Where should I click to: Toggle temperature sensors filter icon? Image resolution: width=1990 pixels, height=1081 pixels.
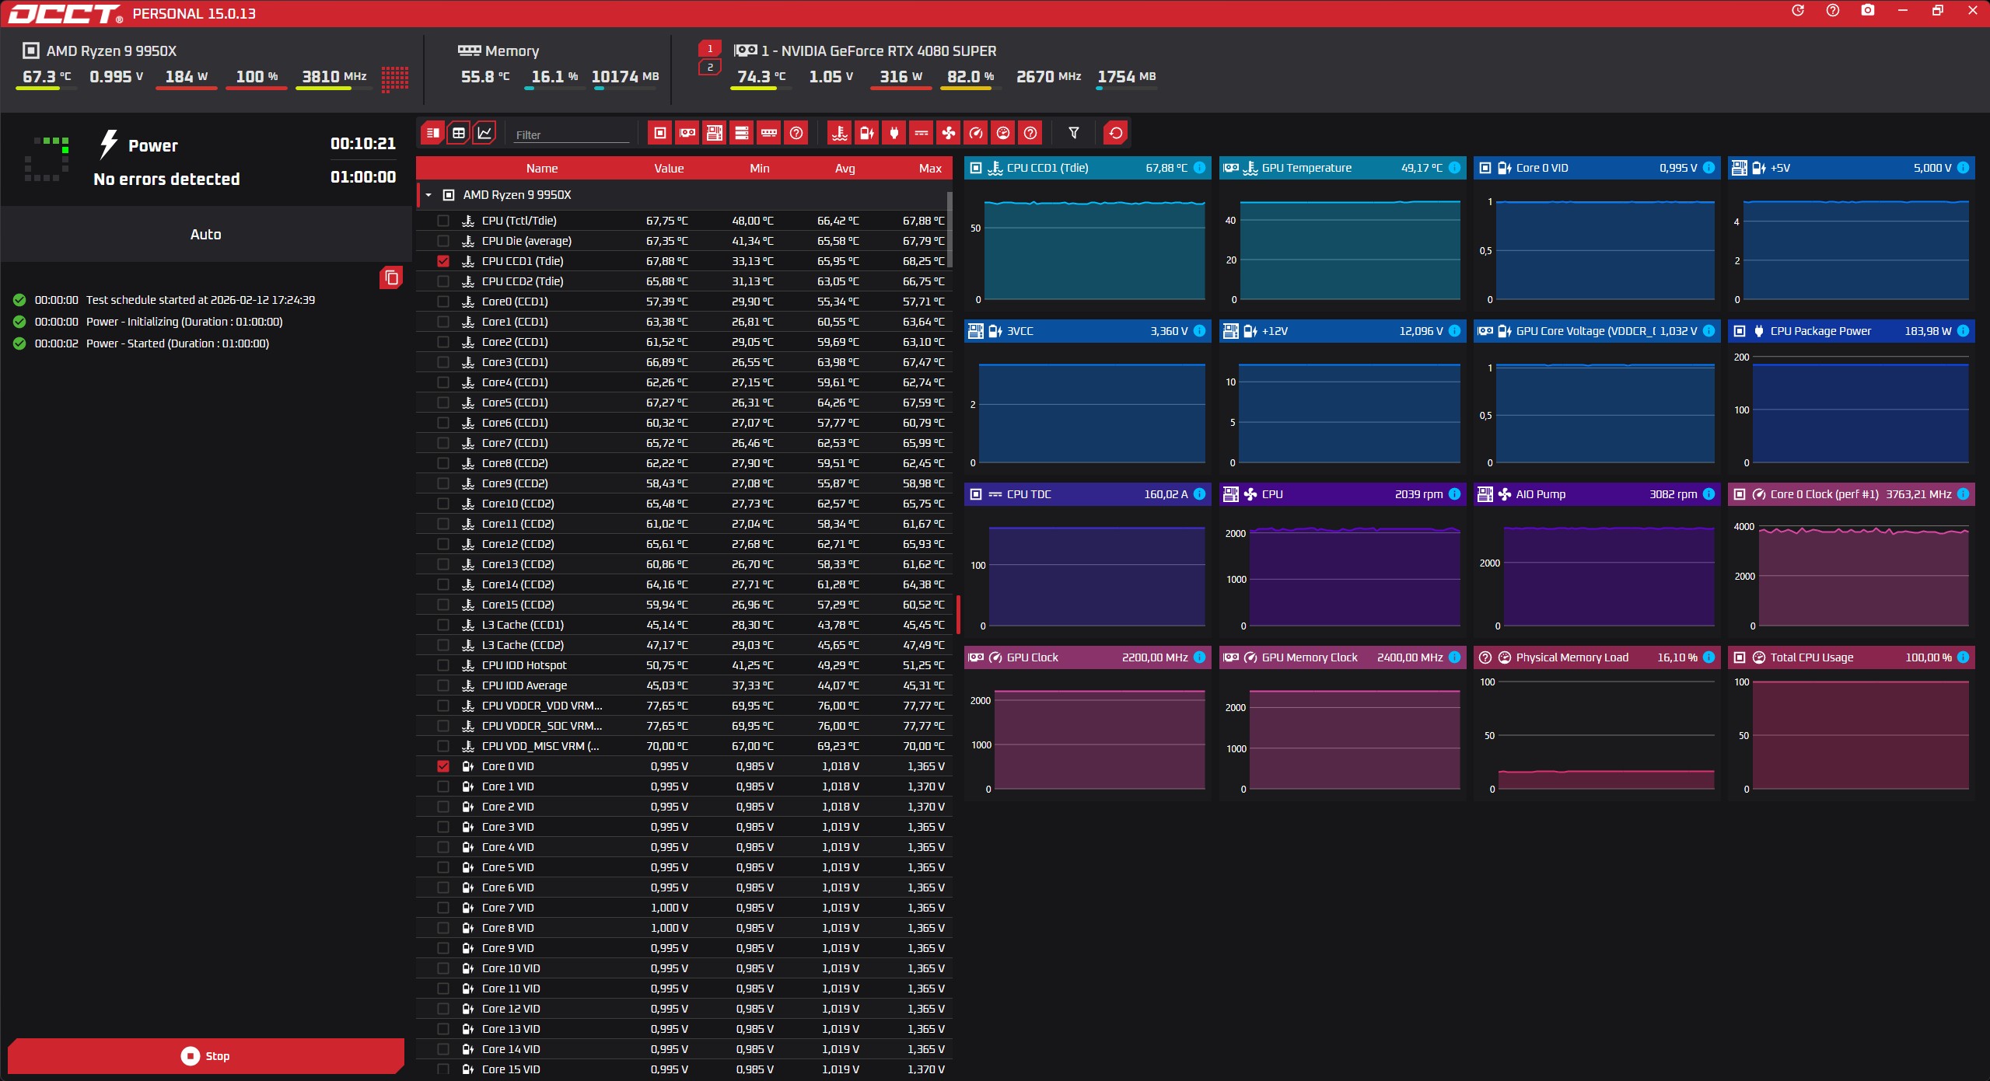(839, 133)
